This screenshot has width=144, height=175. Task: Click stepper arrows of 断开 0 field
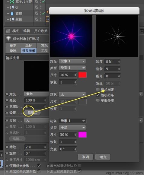pyautogui.click(x=119, y=76)
